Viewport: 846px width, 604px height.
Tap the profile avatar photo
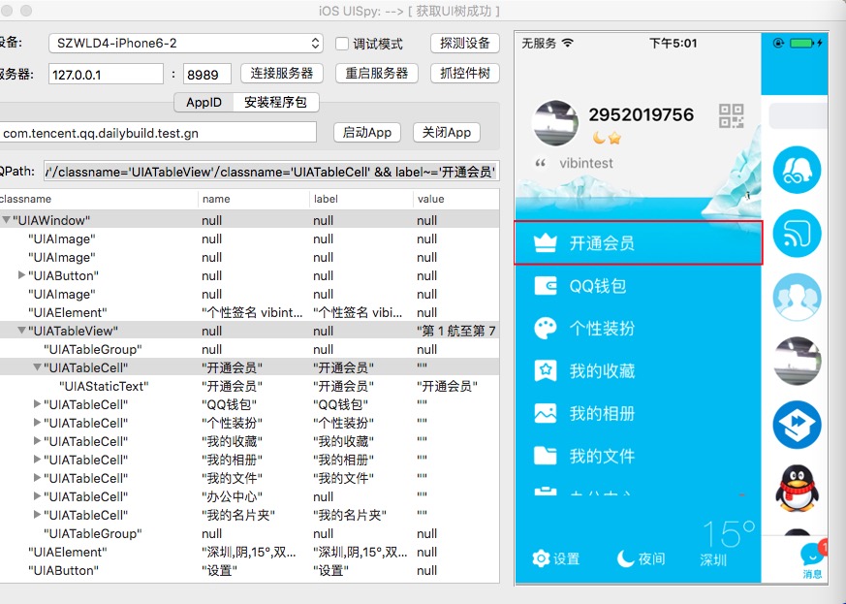pos(555,123)
